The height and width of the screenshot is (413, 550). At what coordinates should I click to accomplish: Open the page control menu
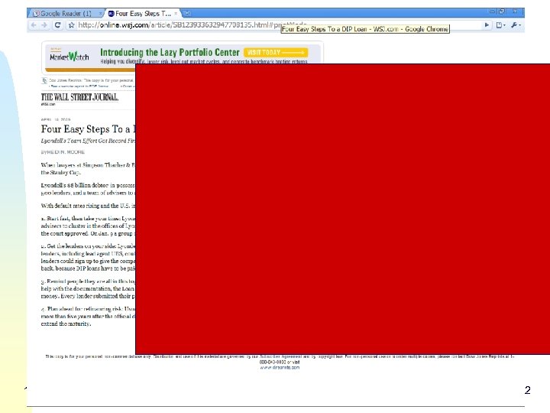coord(500,25)
